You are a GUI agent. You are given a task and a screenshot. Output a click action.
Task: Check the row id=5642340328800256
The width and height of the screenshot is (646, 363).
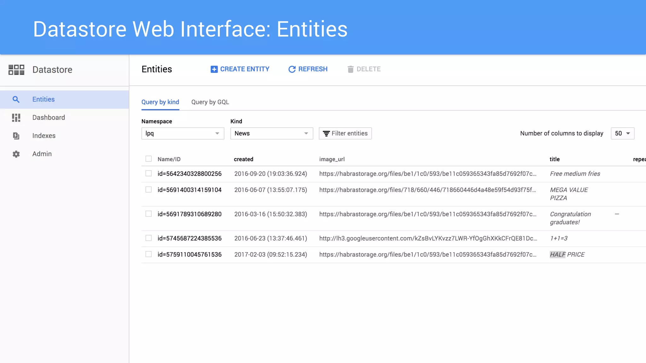point(149,173)
